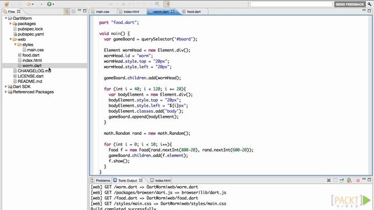Click 'GET /worm.dart' console output line

click(x=144, y=187)
